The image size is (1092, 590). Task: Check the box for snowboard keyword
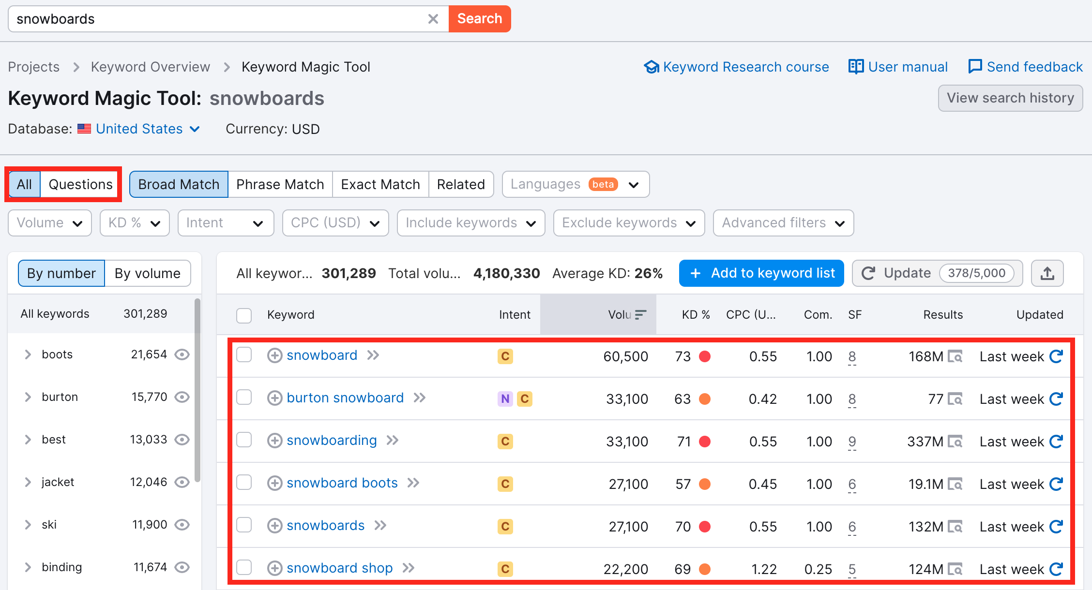click(x=244, y=355)
